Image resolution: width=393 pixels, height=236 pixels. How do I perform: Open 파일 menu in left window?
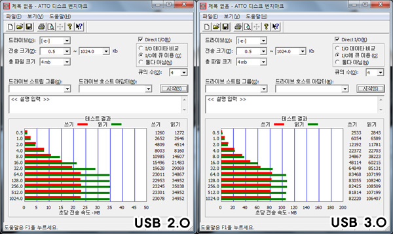[x=14, y=16]
